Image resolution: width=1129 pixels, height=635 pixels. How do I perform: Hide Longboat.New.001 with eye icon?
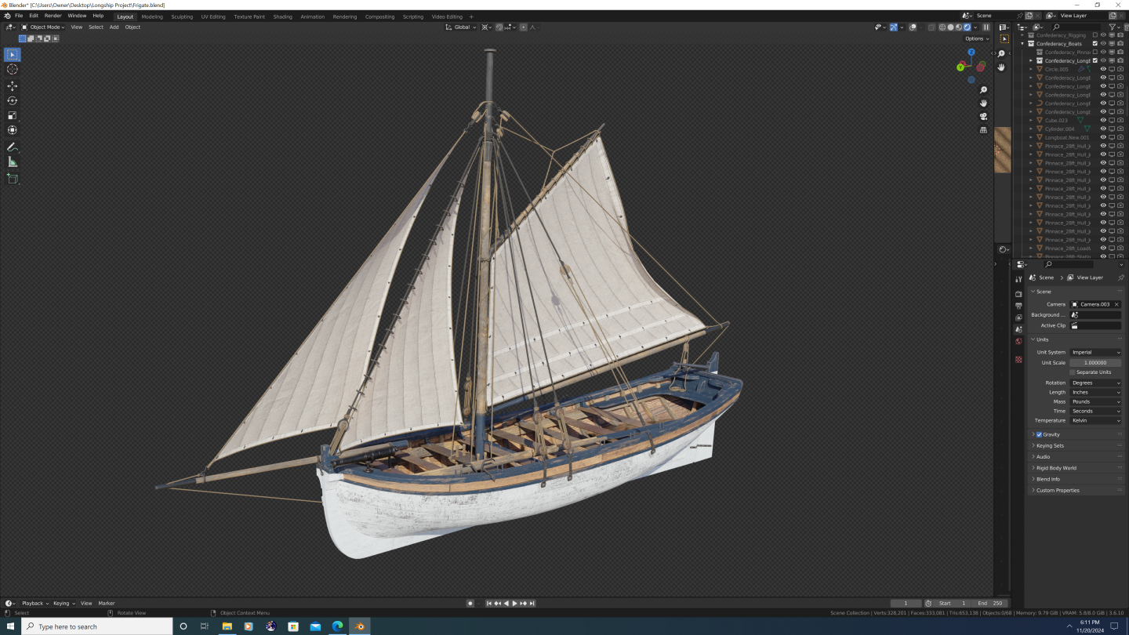point(1103,137)
